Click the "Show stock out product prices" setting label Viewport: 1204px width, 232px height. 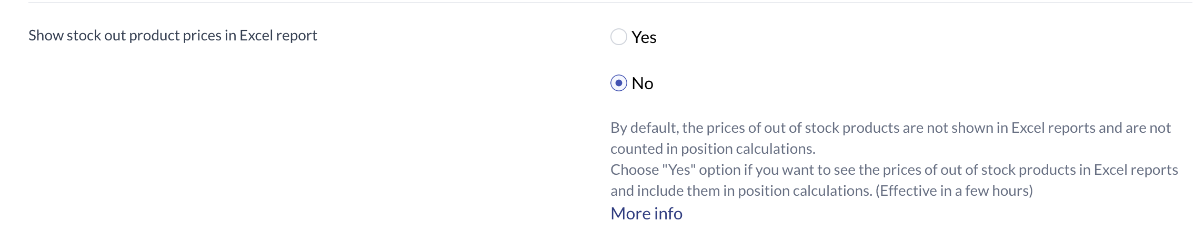coord(173,35)
